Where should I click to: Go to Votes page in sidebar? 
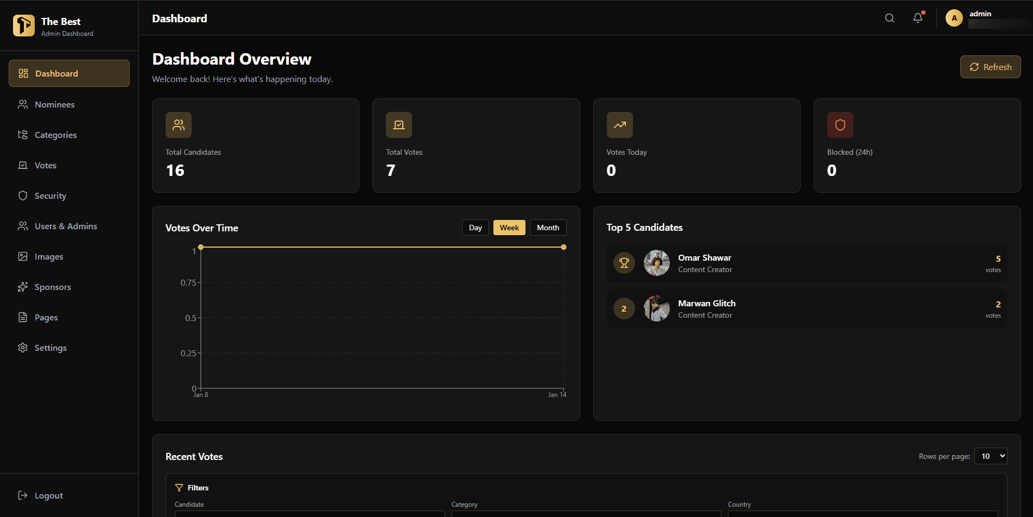click(x=69, y=165)
